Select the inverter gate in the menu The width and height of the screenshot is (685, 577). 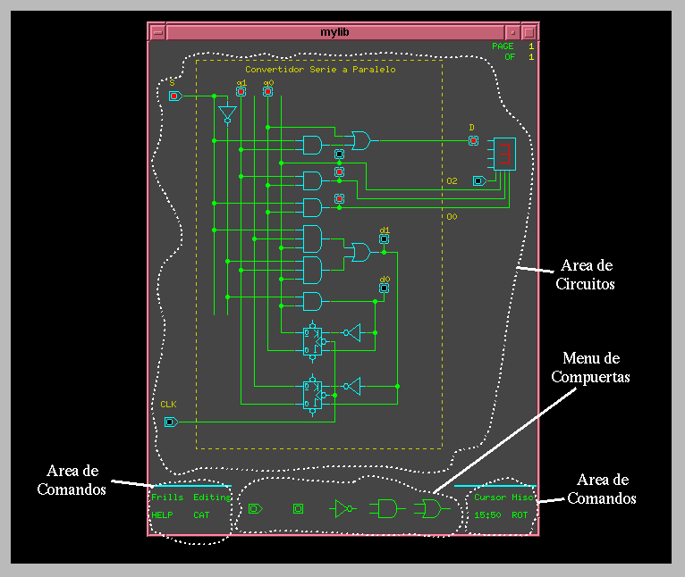click(343, 509)
